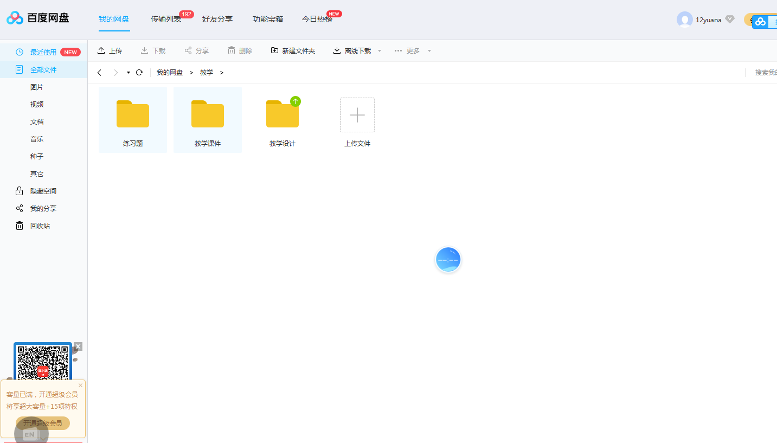Click the floating blue assistant ball icon
Screen dimensions: 777x443
pos(448,260)
